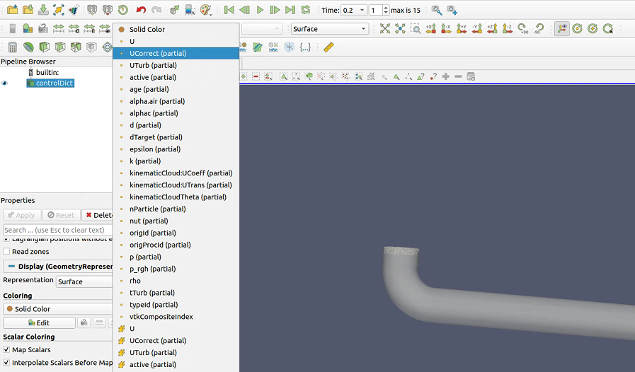Choose Solid Color from the coloring list

coord(176,29)
